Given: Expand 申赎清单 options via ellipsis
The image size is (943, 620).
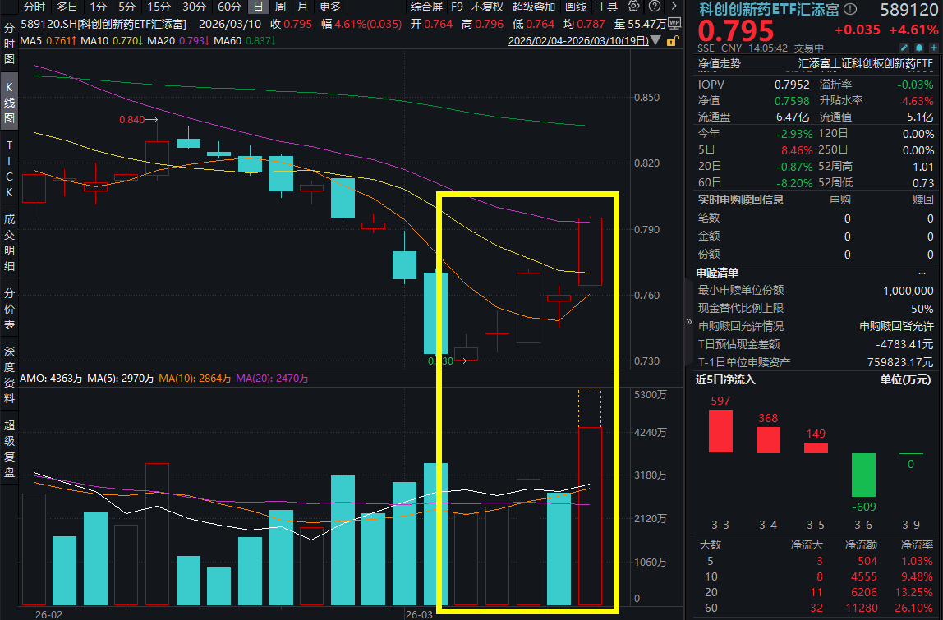Looking at the screenshot, I should 924,273.
